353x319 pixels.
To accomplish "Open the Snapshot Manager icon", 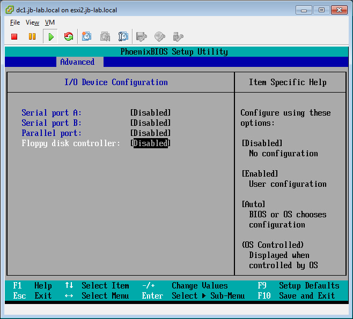I will tap(123, 37).
